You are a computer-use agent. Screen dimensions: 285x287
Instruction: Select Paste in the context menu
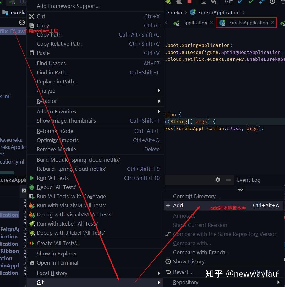pos(96,53)
